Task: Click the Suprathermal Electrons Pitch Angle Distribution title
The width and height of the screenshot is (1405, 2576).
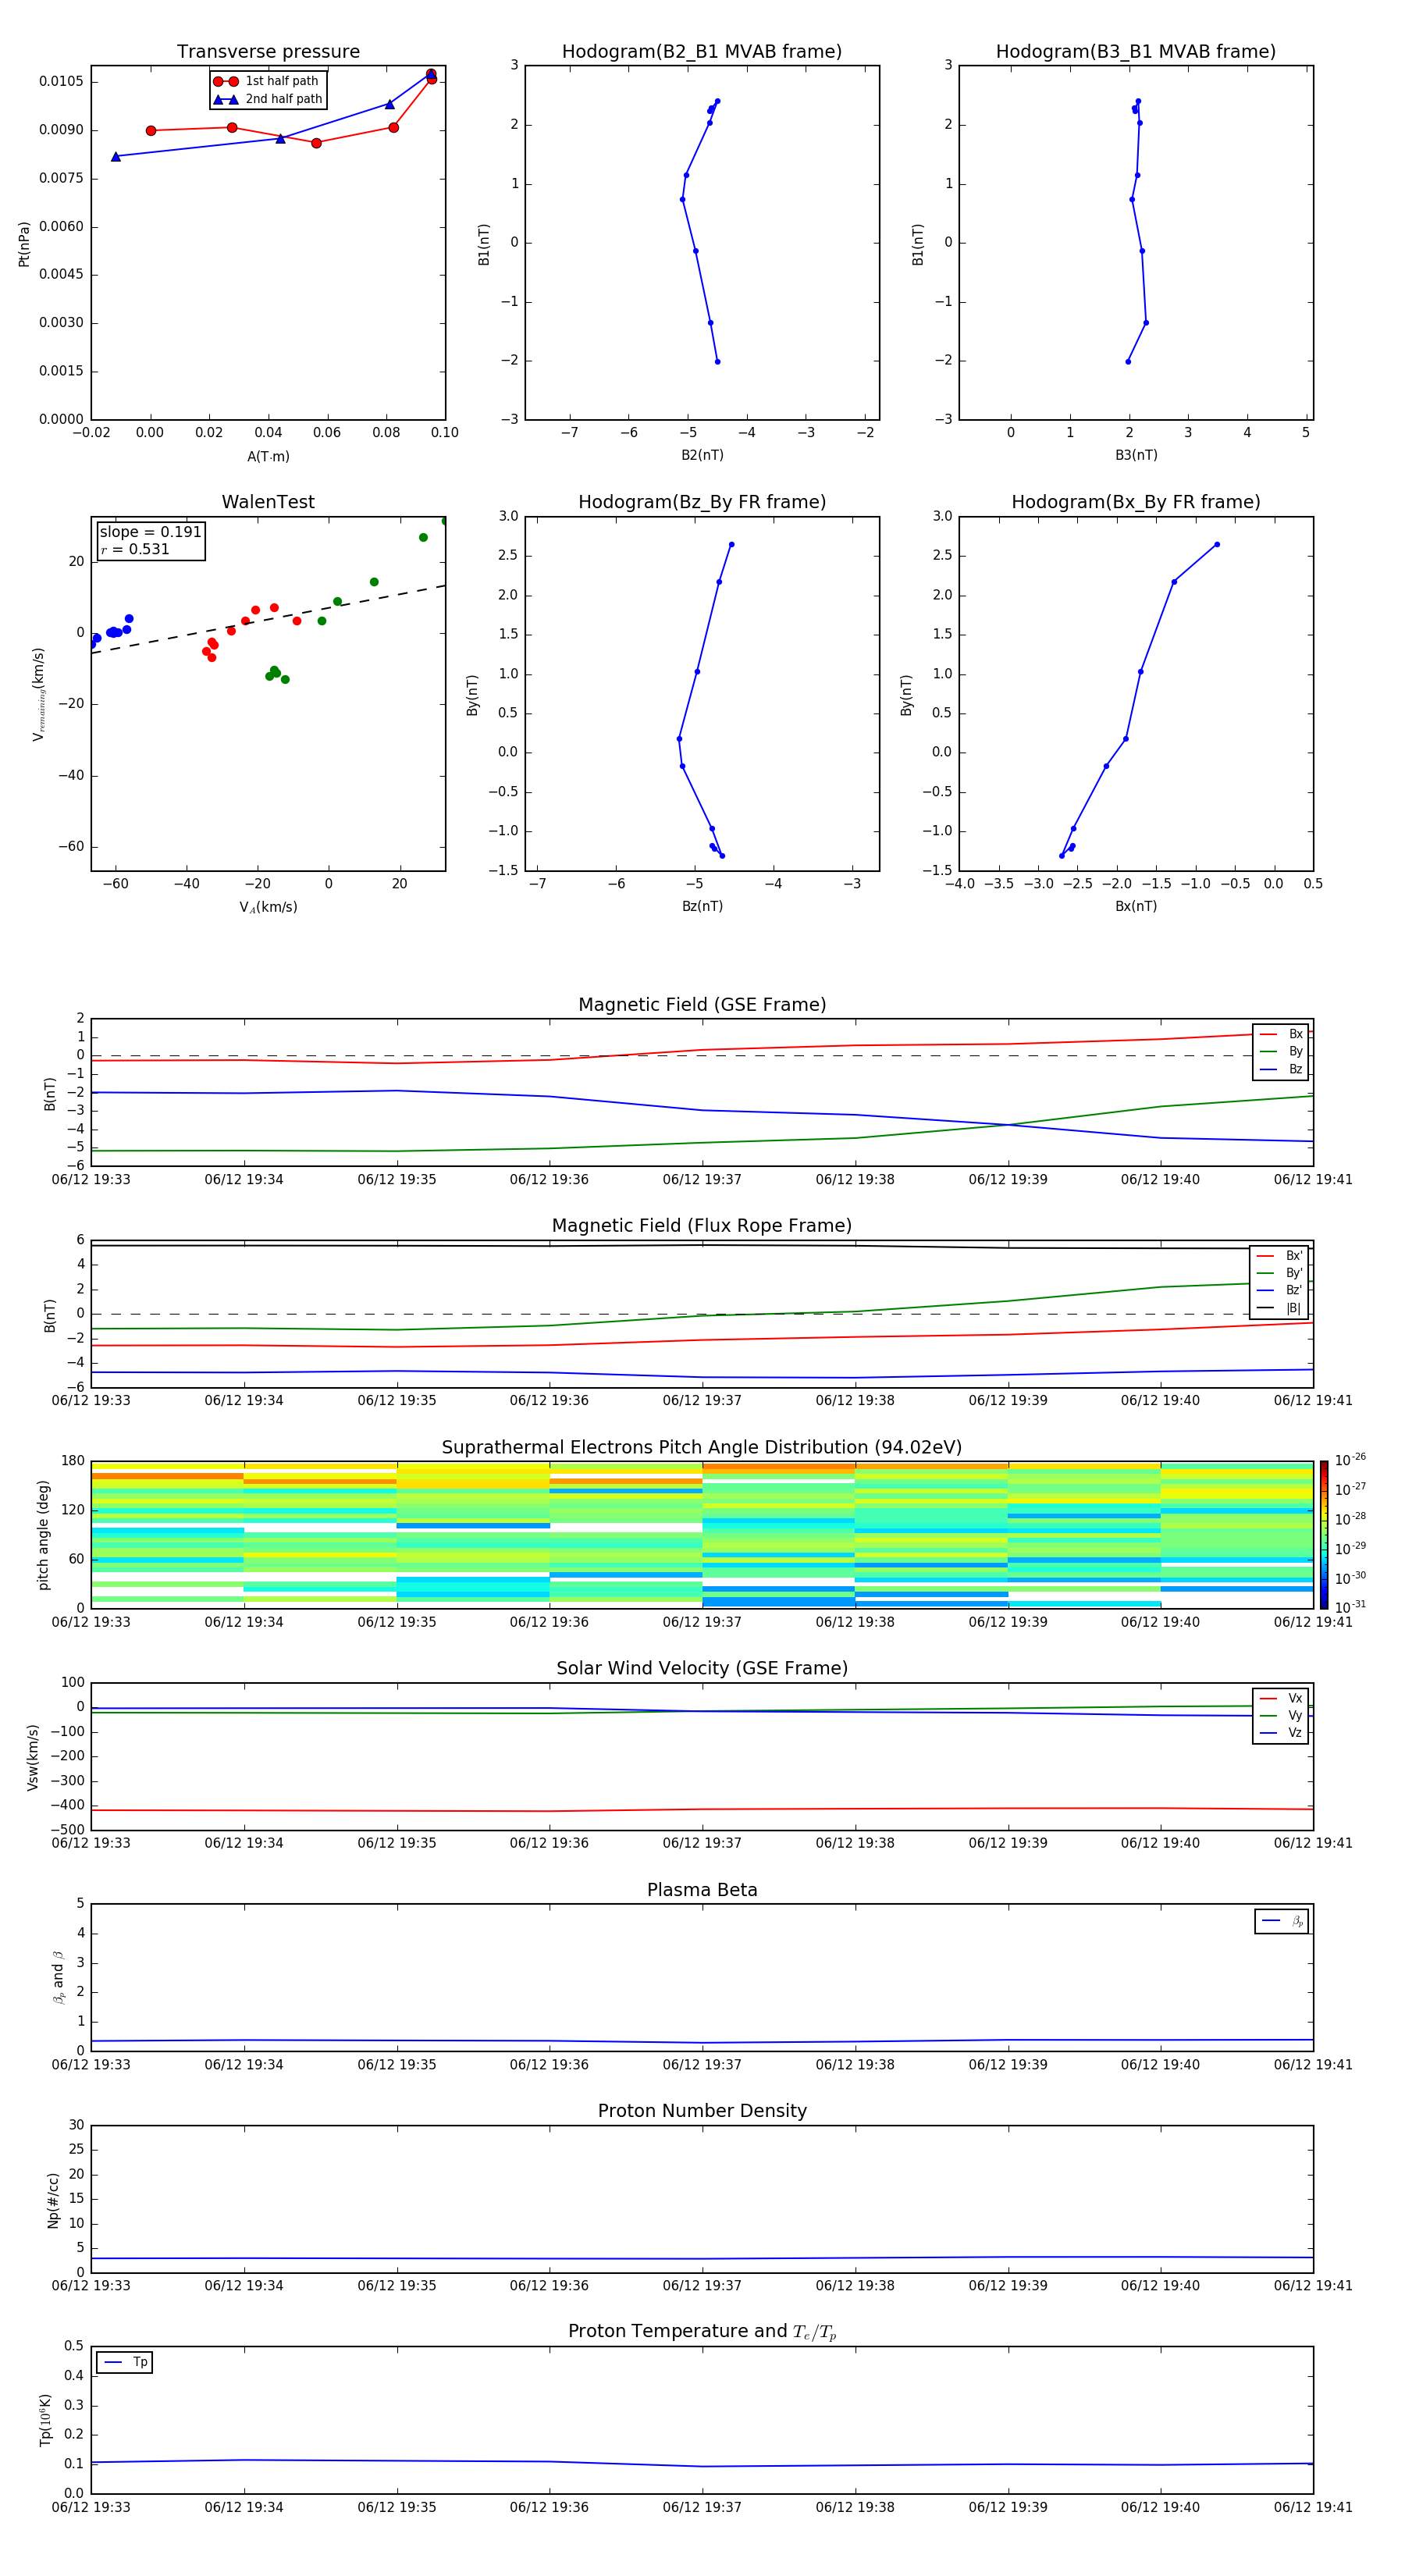Action: [x=702, y=1447]
